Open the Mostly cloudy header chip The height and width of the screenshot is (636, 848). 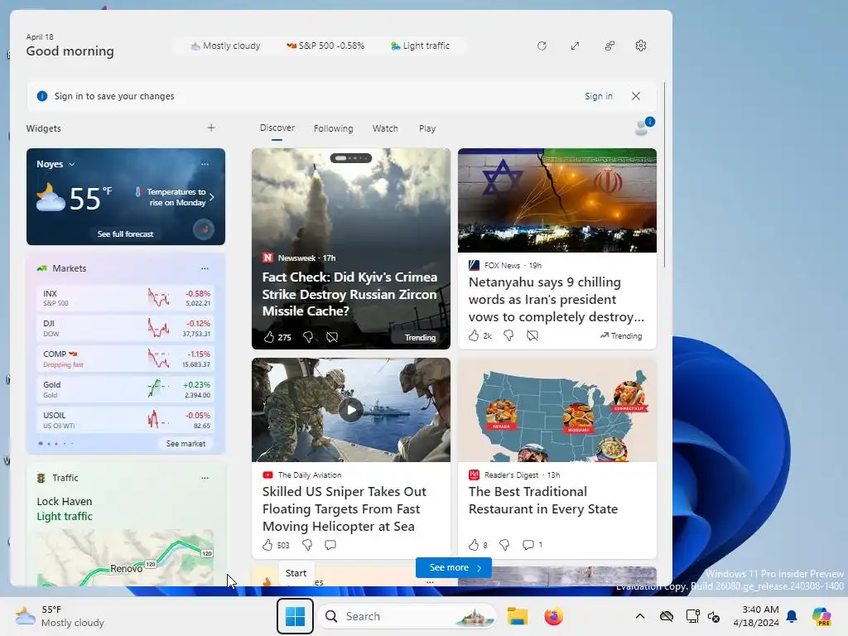[225, 46]
